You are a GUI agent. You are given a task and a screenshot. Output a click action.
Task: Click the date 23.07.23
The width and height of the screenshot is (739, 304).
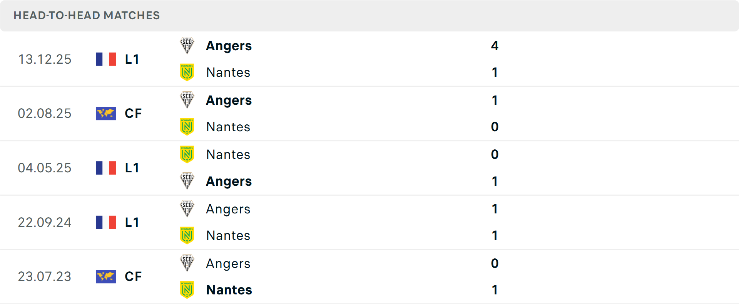tap(45, 276)
